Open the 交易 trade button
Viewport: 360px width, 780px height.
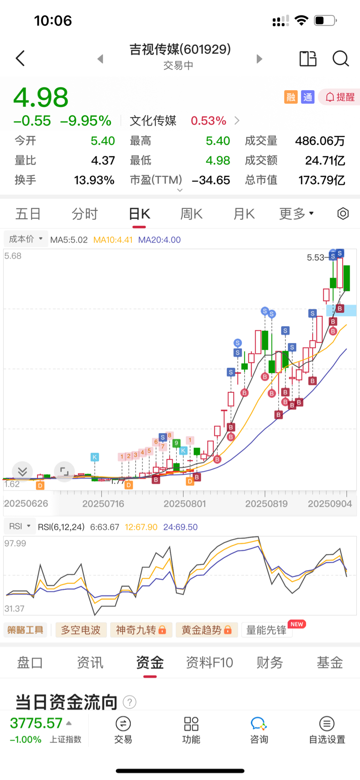pyautogui.click(x=123, y=730)
